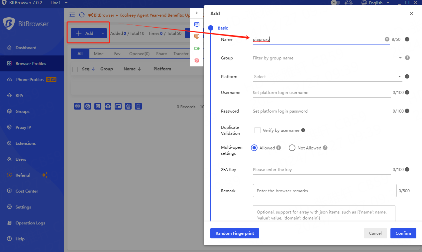Click the 2FA Key input field

[x=321, y=170]
